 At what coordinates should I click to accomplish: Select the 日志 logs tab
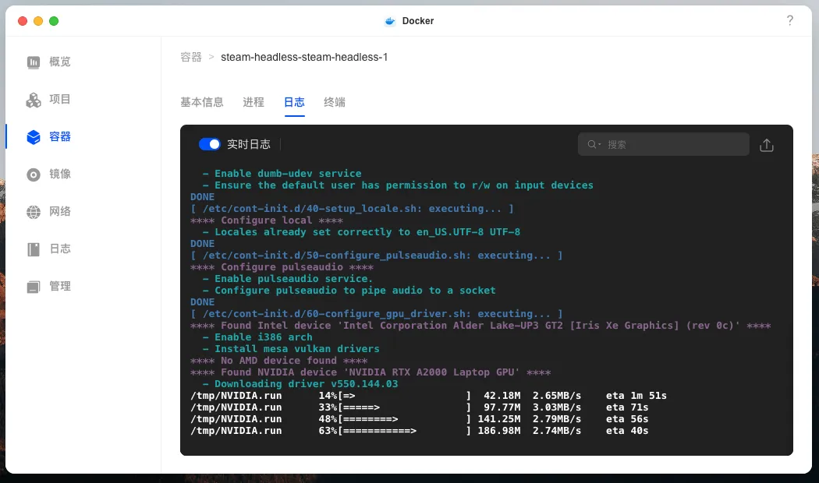pos(294,102)
